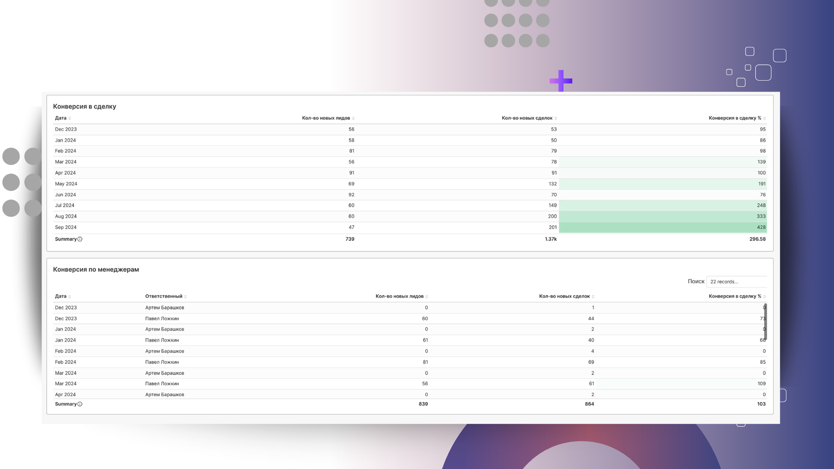Sort first table by Конверсия в сделку % icon
The height and width of the screenshot is (469, 834).
click(764, 118)
